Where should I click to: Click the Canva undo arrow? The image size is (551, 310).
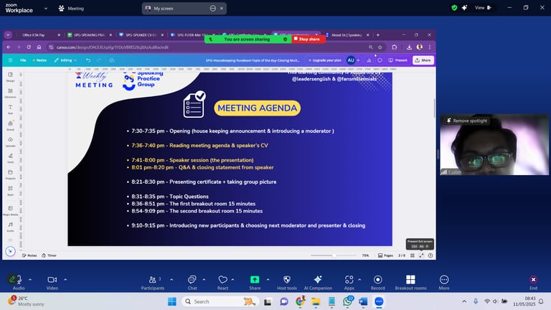coord(88,60)
